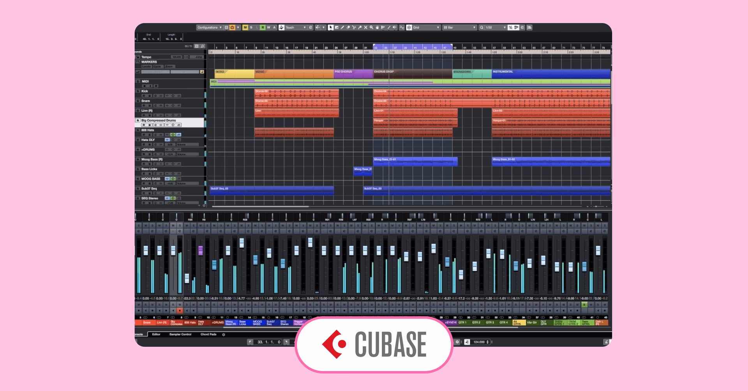Click the Bar grid type icon
The width and height of the screenshot is (748, 391).
click(x=446, y=27)
